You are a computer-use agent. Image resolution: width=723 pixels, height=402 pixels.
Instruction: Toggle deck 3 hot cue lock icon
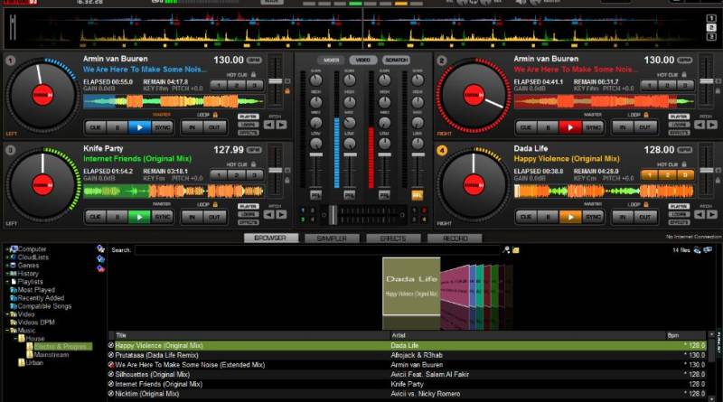pos(253,164)
